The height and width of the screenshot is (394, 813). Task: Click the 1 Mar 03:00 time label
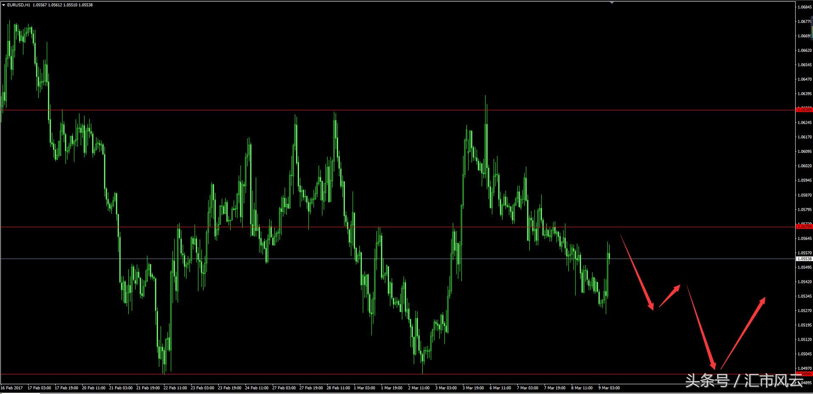point(364,388)
